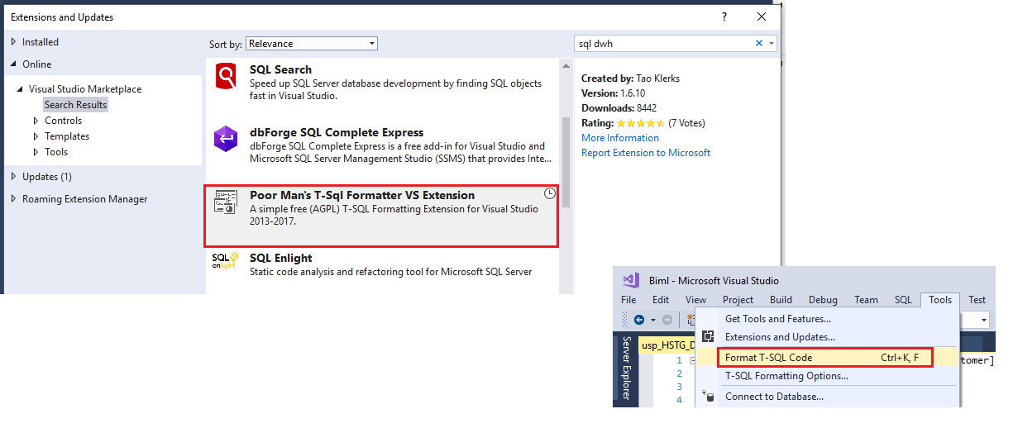
Task: Click Report Extension to Microsoft link
Action: tap(646, 153)
